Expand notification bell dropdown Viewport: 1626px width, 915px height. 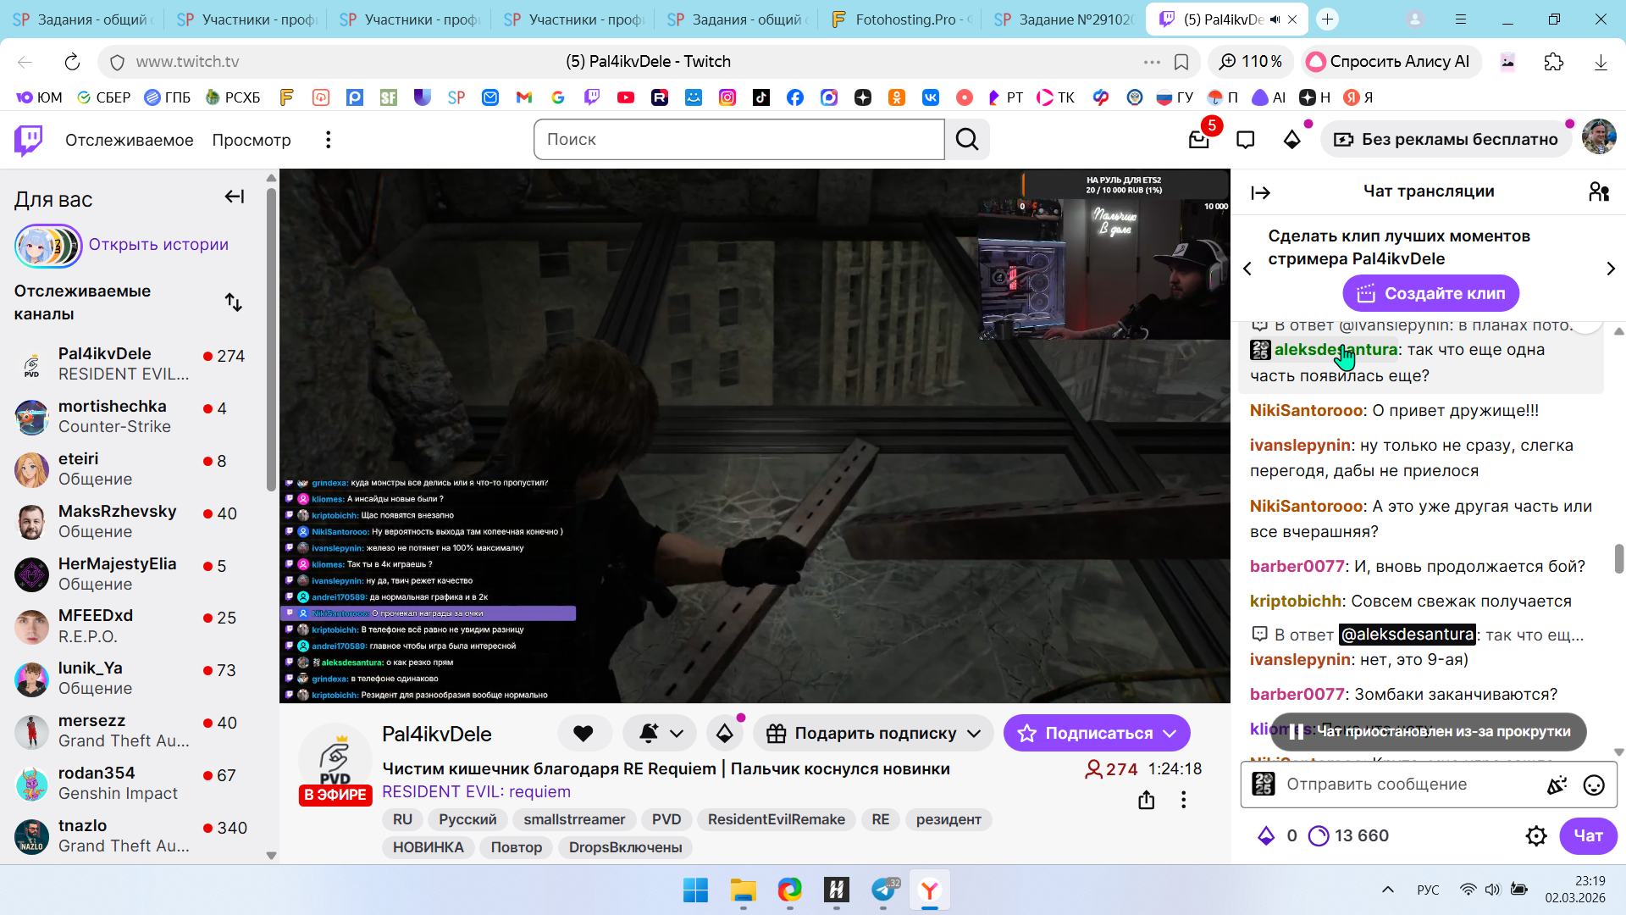click(x=677, y=734)
